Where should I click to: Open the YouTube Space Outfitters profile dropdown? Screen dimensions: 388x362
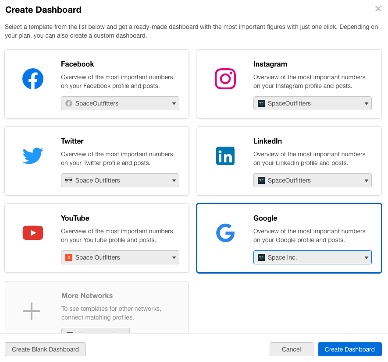[120, 257]
